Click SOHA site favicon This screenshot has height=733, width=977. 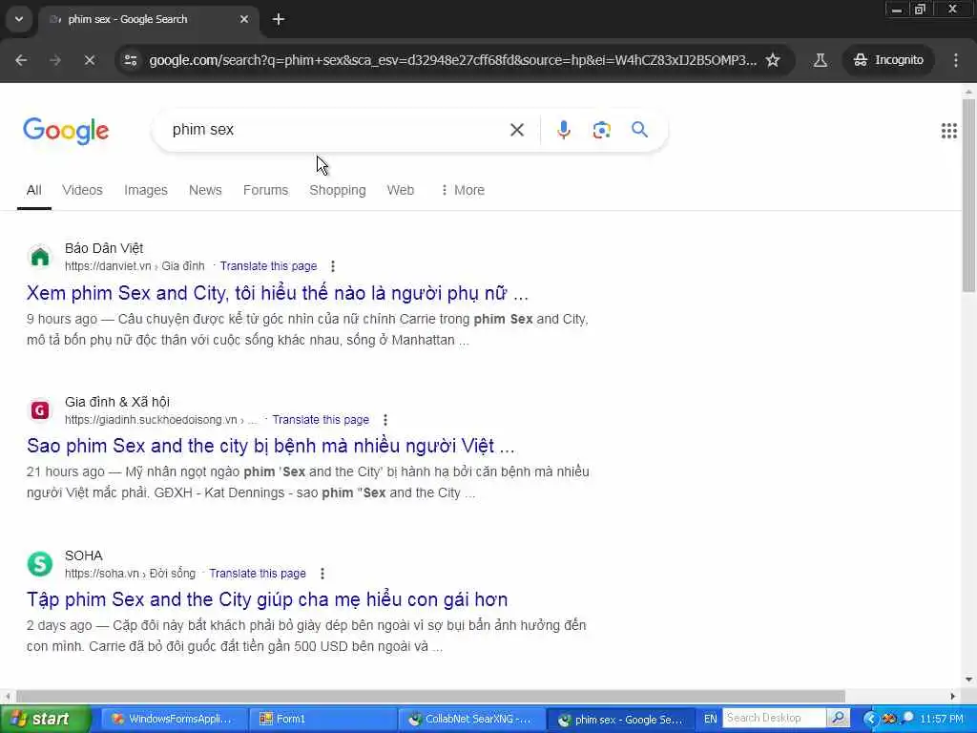tap(40, 563)
